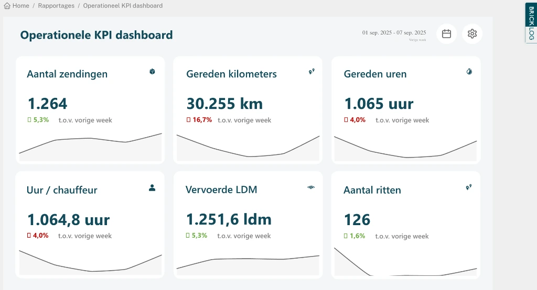Click the route icon on Aantal ritten

pos(469,187)
